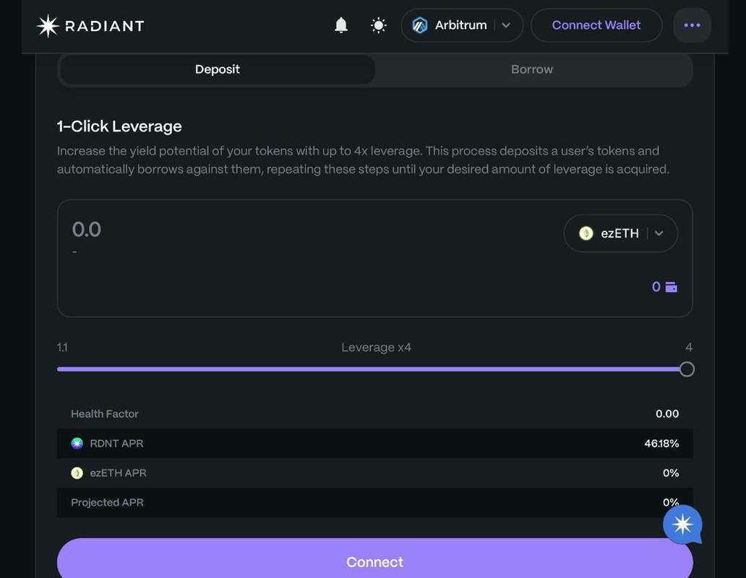Click the Radiant star logo

pyautogui.click(x=48, y=26)
